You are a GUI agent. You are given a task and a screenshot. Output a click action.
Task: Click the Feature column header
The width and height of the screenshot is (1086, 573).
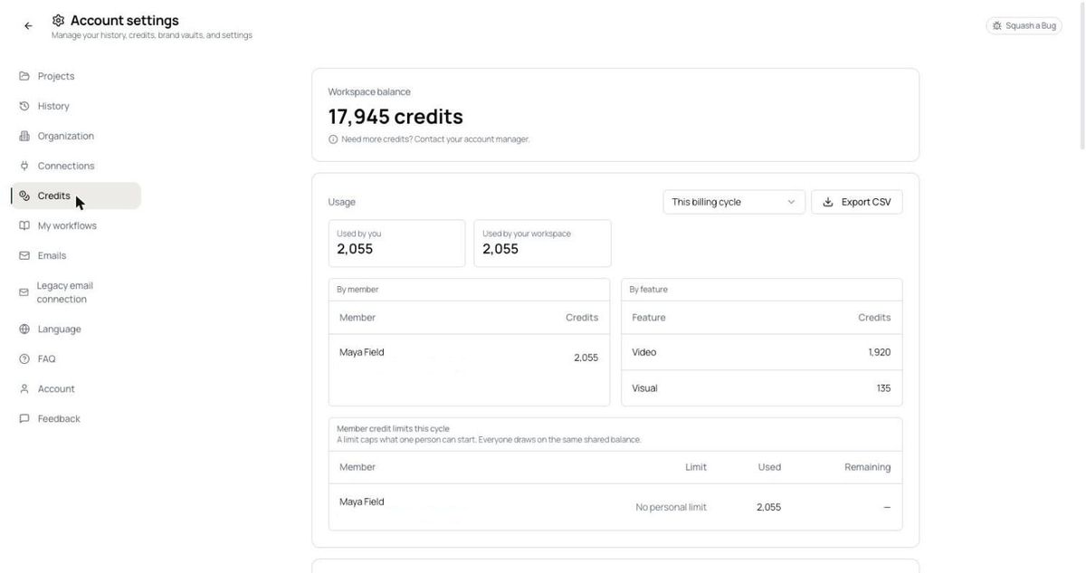(649, 318)
